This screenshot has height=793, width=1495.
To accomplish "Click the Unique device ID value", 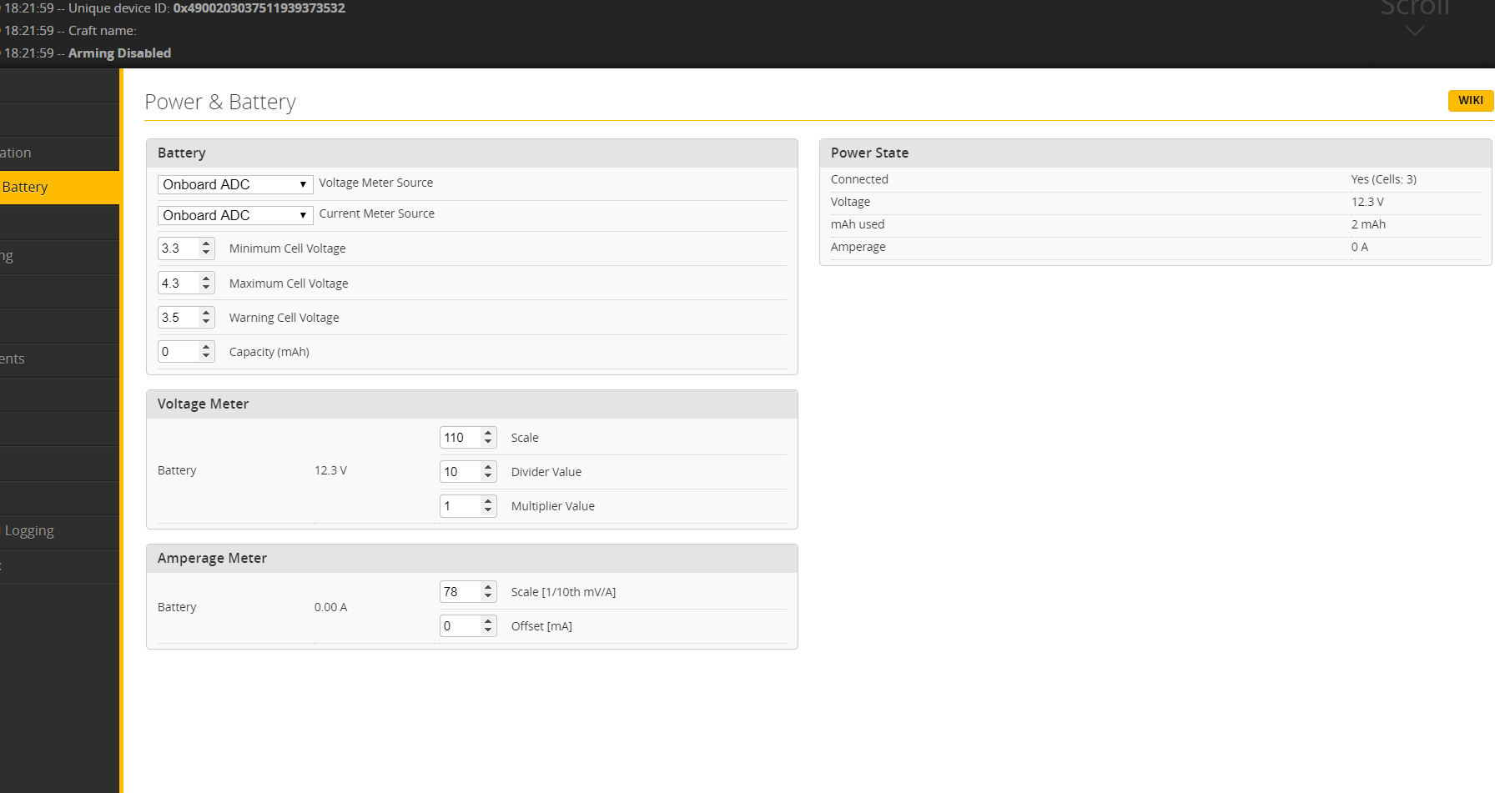I will coord(259,8).
